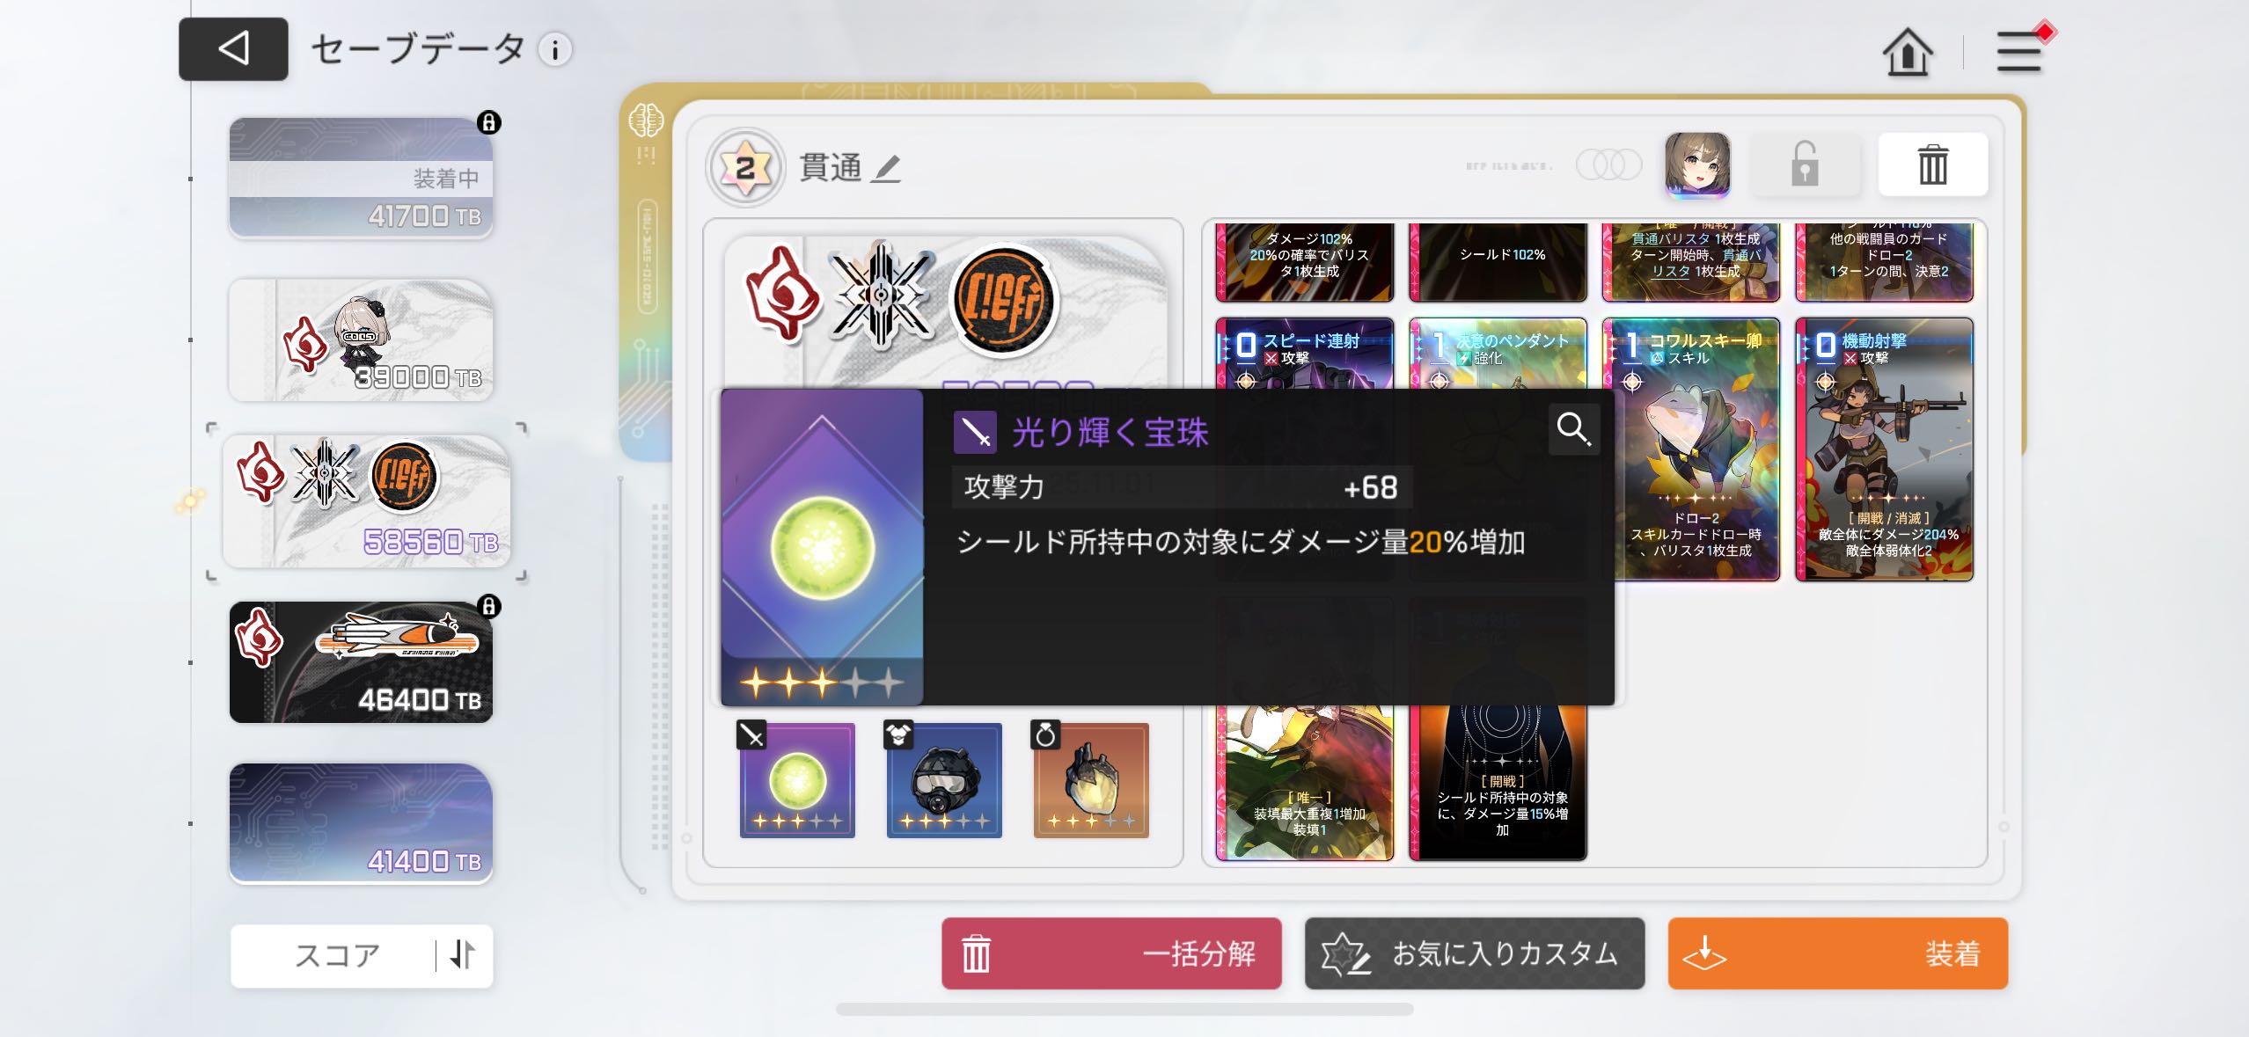Select the gas mask helmet equipment slot
This screenshot has width=2249, height=1037.
tap(943, 779)
